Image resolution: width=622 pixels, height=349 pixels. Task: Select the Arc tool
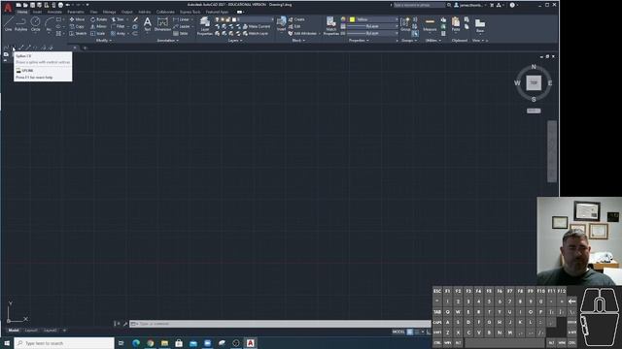point(49,23)
